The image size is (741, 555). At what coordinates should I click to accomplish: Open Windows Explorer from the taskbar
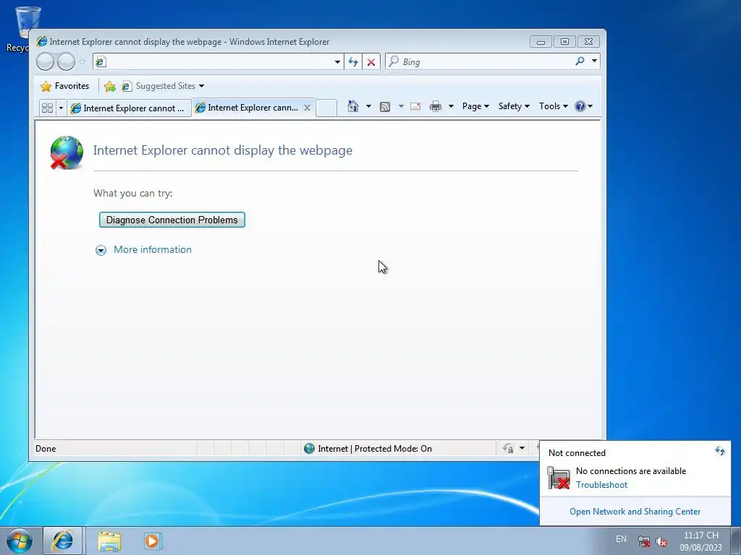click(x=109, y=541)
